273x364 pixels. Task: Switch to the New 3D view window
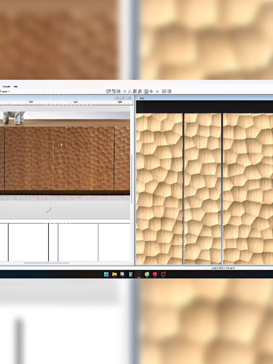coord(142,98)
